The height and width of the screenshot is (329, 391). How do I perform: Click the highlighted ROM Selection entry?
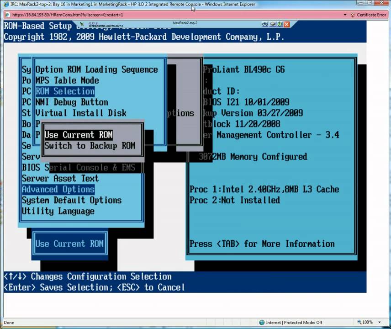pos(65,91)
